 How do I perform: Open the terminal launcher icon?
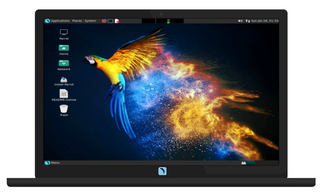click(x=110, y=21)
